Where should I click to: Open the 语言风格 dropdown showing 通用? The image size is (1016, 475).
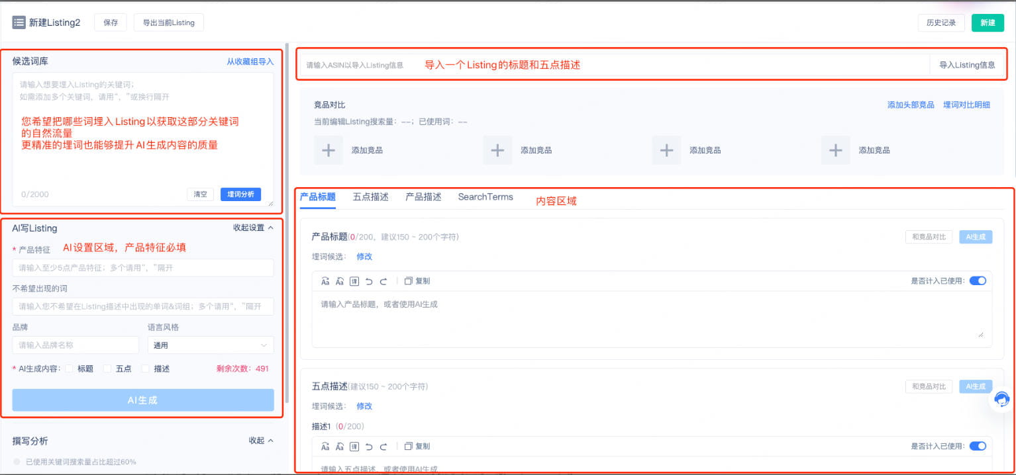pos(210,345)
